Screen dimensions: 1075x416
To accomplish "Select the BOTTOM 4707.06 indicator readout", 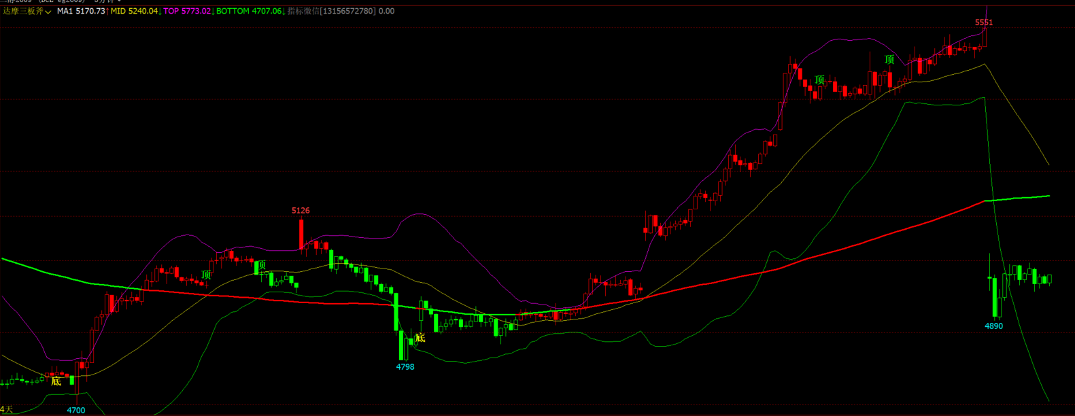I will pyautogui.click(x=249, y=12).
